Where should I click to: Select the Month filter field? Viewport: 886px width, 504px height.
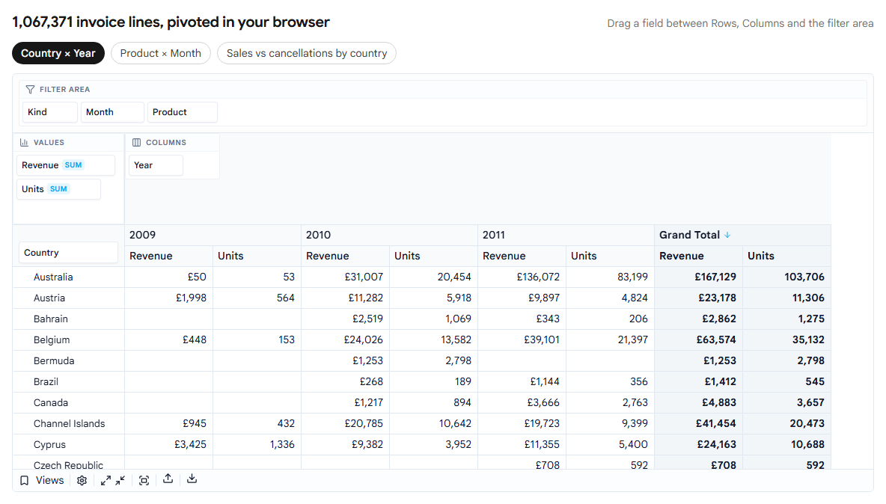112,111
